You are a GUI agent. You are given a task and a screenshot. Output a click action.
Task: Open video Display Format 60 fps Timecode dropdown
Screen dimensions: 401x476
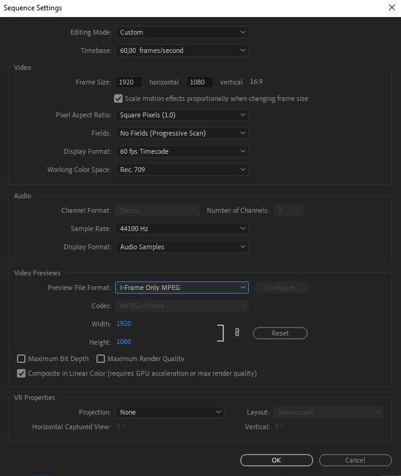[x=182, y=151]
